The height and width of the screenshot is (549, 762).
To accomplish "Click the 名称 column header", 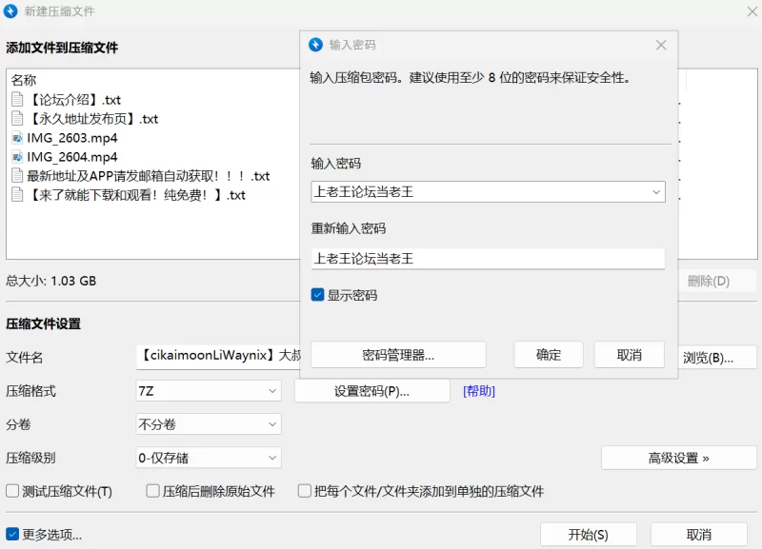I will click(x=24, y=80).
